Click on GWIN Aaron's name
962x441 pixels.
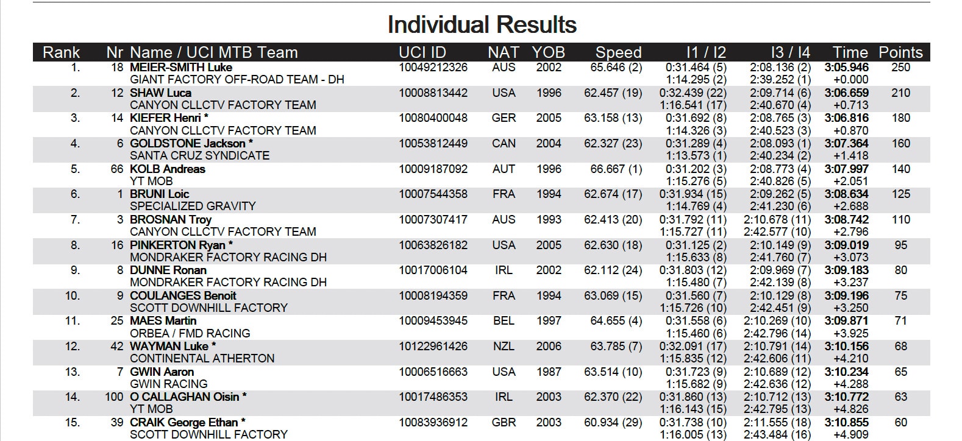pyautogui.click(x=162, y=372)
